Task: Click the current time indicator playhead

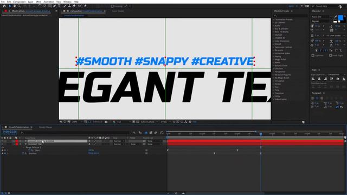Action: click(x=261, y=134)
